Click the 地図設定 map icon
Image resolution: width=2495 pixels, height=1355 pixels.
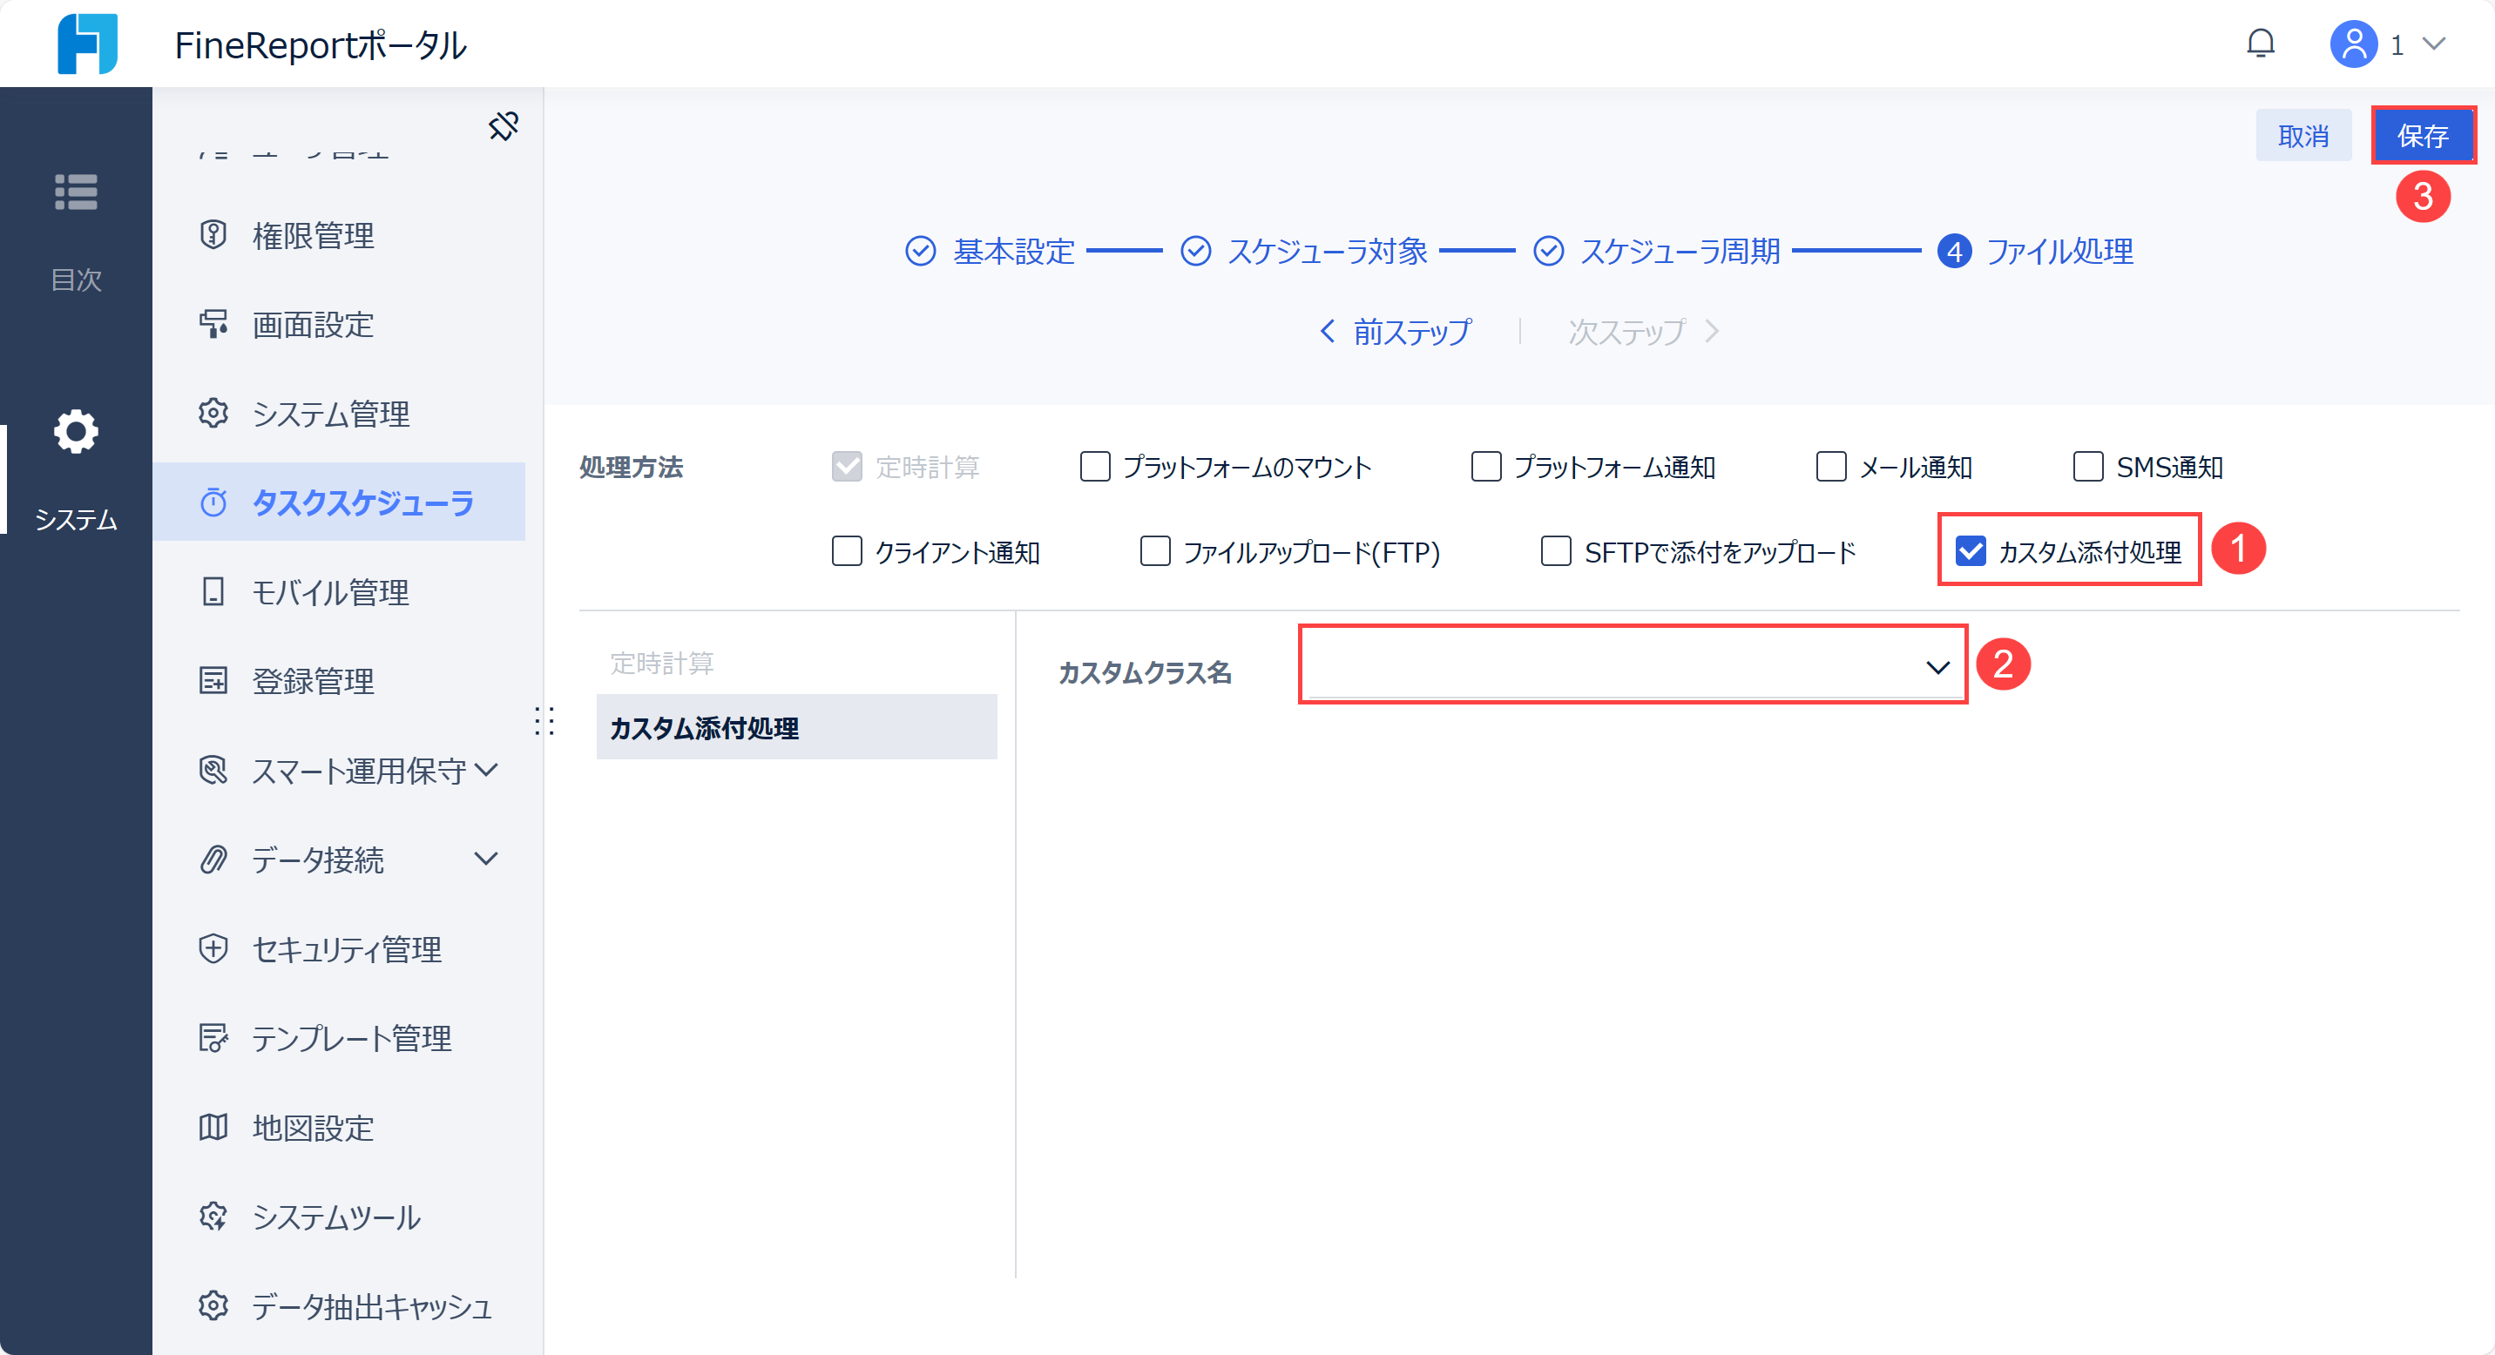point(213,1128)
